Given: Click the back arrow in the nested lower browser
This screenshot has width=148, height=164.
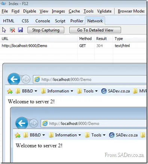Looking at the screenshot, I should (x=22, y=123).
